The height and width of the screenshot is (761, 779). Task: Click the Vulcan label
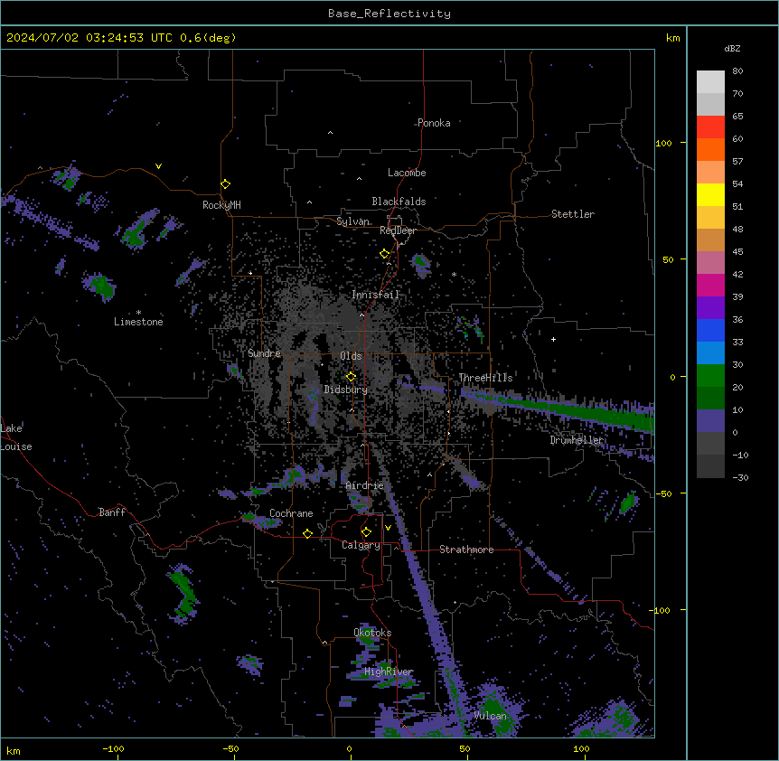pos(490,715)
